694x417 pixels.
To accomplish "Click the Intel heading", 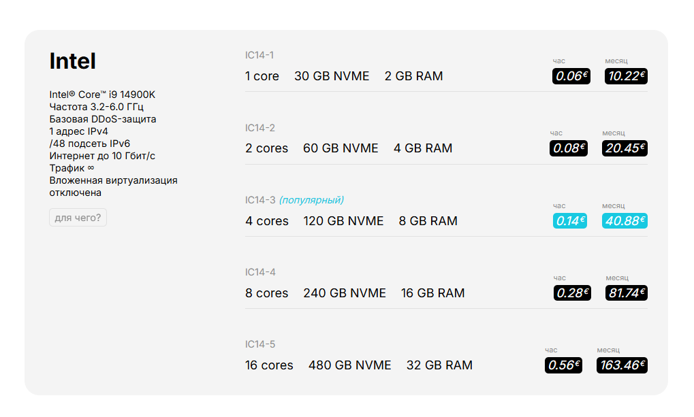I will pyautogui.click(x=73, y=61).
